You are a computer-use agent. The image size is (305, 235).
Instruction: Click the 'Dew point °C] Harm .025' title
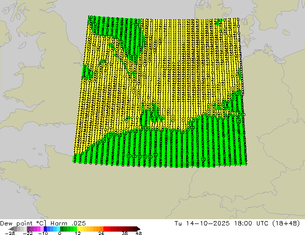pos(43,223)
